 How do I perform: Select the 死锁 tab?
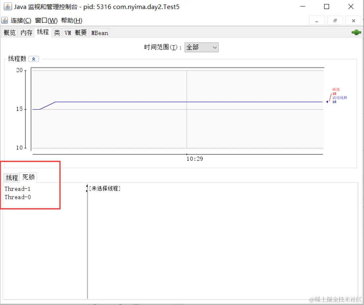coord(28,177)
